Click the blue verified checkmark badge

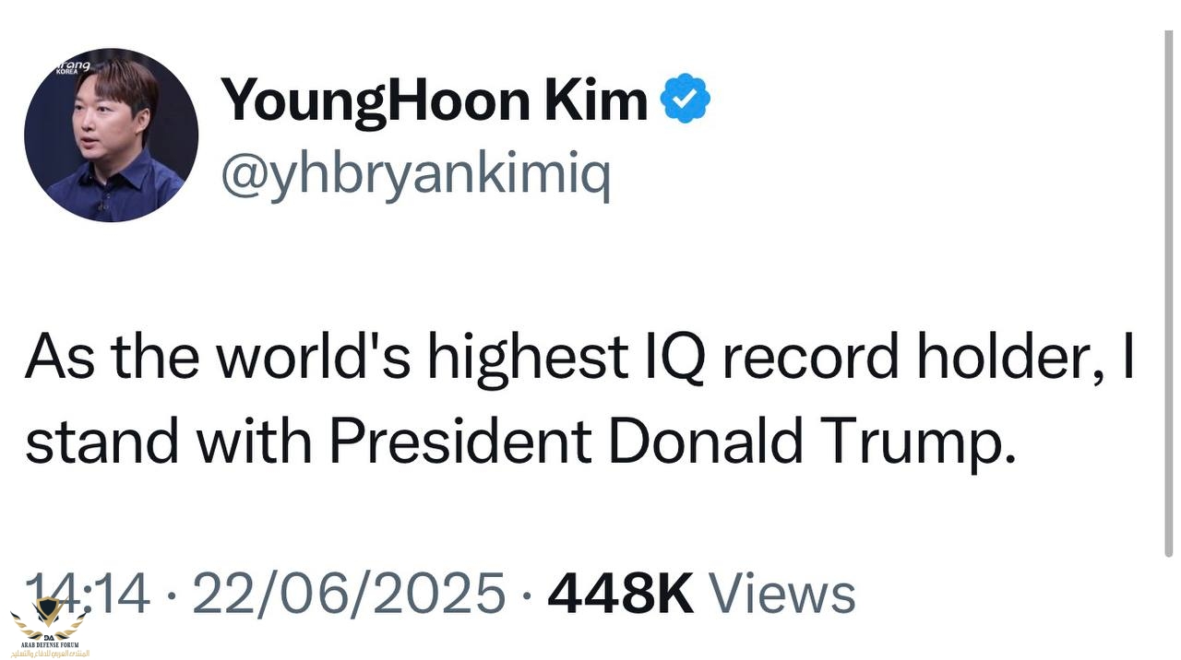point(686,100)
